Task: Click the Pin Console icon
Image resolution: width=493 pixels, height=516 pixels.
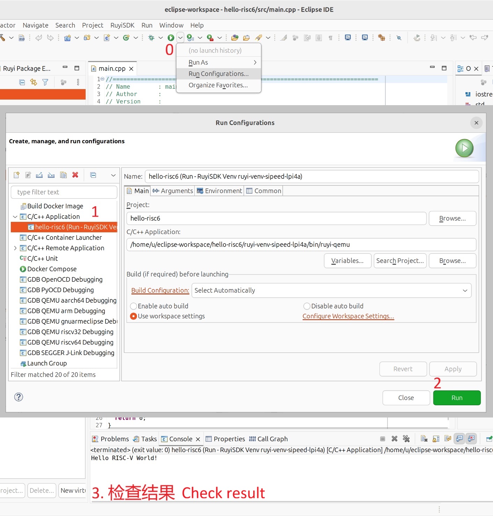Action: pos(489,439)
